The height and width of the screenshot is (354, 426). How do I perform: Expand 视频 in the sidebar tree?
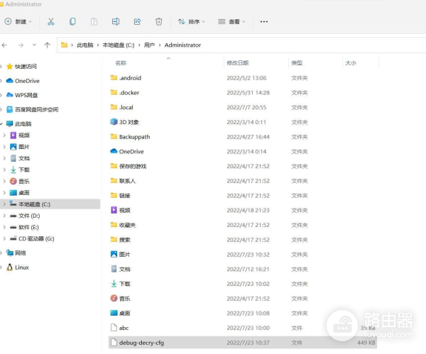click(x=4, y=135)
